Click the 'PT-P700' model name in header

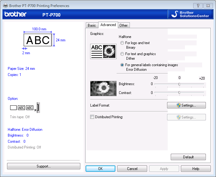pyautogui.click(x=51, y=15)
